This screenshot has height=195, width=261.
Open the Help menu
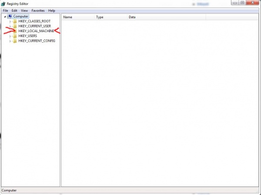pyautogui.click(x=52, y=10)
